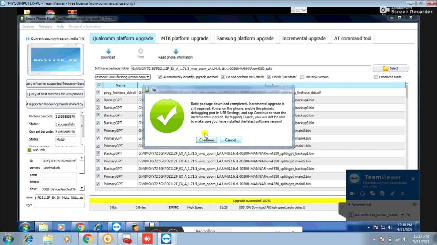The image size is (437, 245).
Task: Open the remote taskbar Start orb
Action: point(25,227)
